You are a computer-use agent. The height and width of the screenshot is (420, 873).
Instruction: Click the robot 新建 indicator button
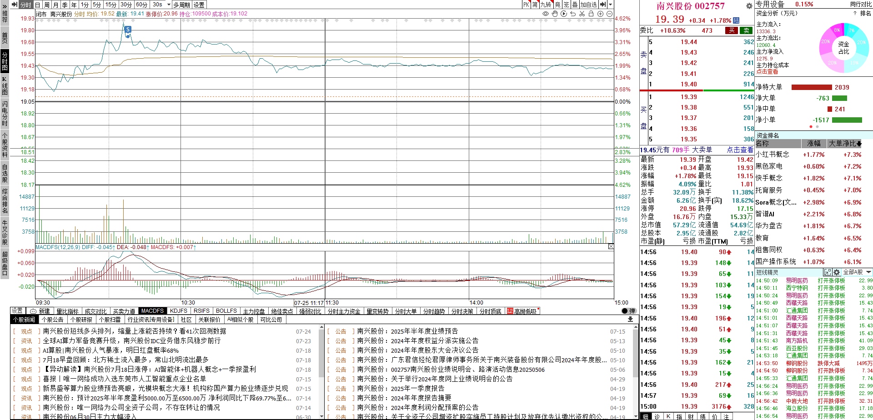click(40, 311)
